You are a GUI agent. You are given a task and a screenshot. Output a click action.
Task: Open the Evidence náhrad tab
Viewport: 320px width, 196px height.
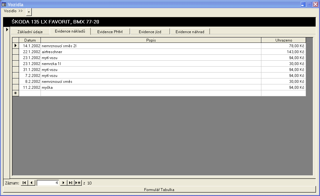tap(190, 32)
